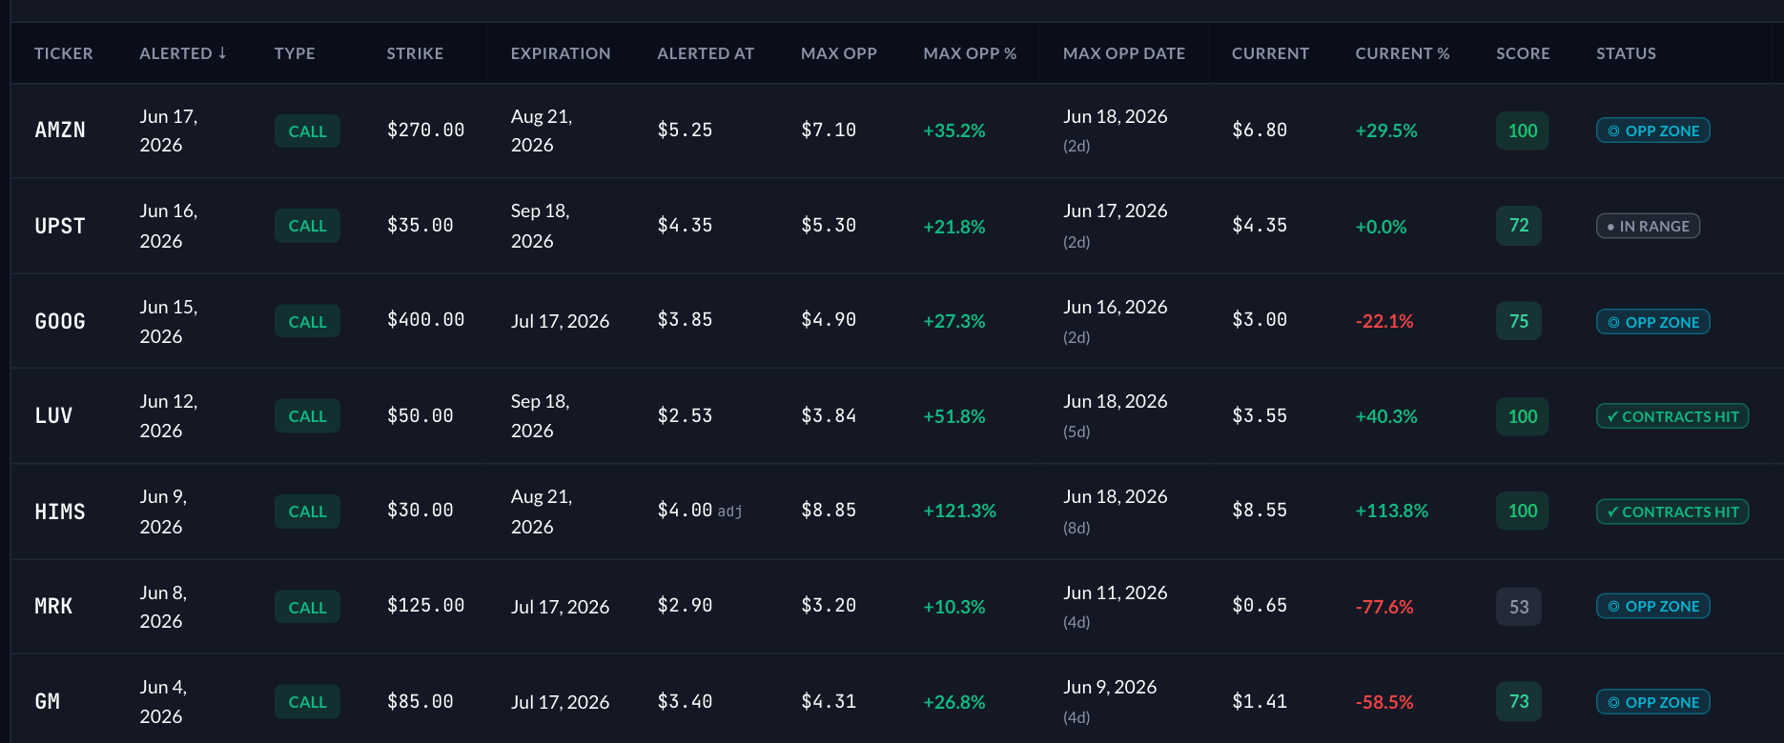This screenshot has width=1784, height=743.
Task: Click the $4.00 adj alerted price
Action: coord(700,511)
